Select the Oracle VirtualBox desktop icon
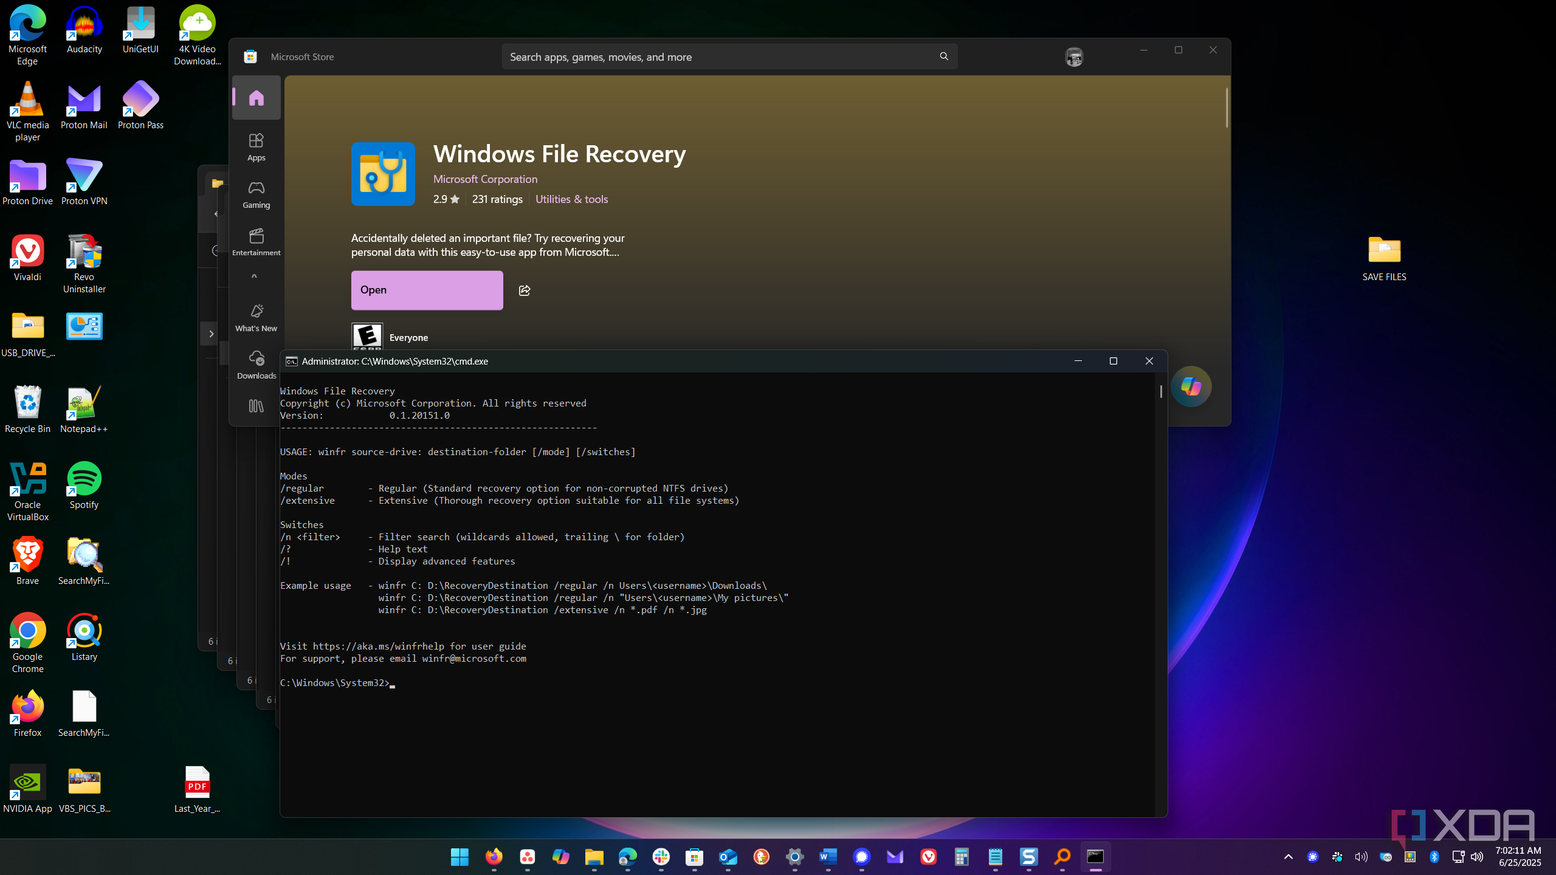The width and height of the screenshot is (1556, 875). [x=27, y=492]
